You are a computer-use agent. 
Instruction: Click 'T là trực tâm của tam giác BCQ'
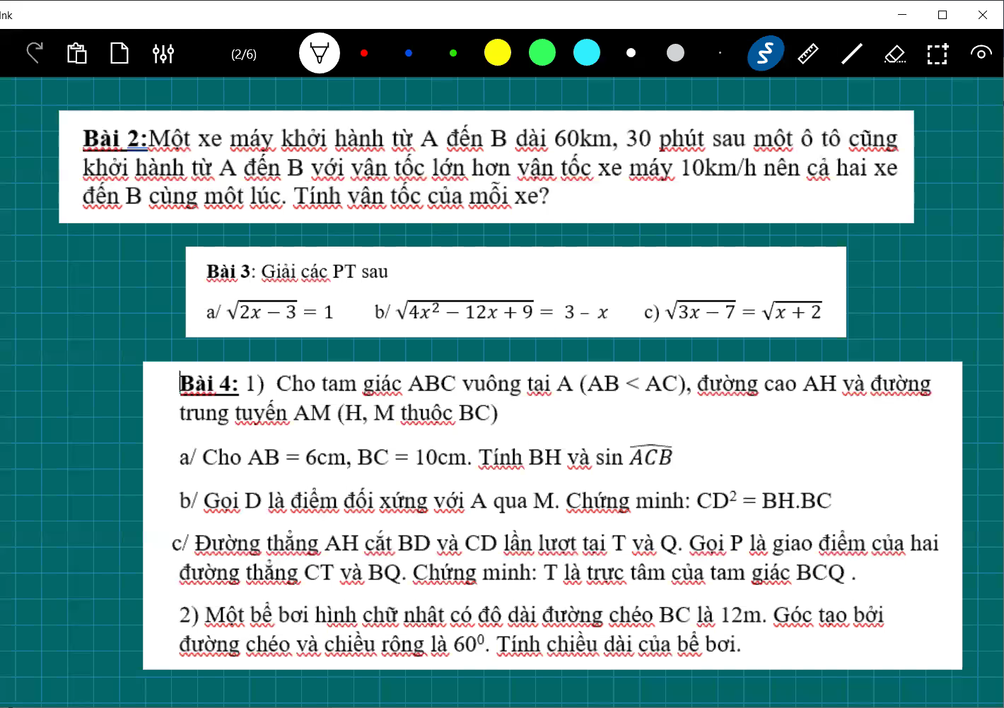[694, 572]
